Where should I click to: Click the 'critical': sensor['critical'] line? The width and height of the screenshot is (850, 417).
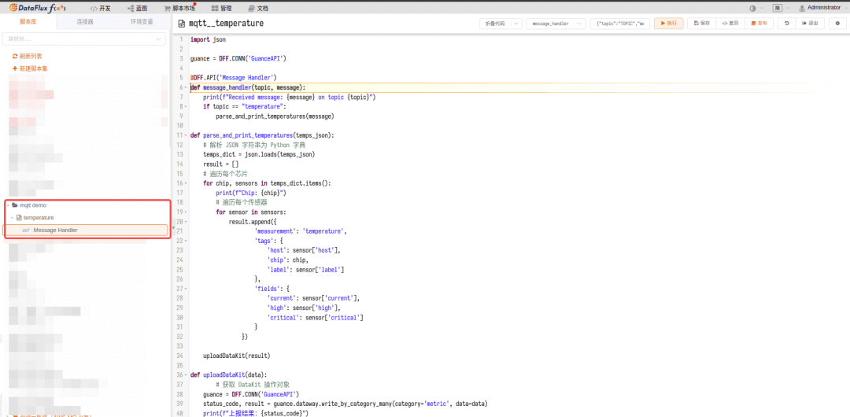pos(315,318)
